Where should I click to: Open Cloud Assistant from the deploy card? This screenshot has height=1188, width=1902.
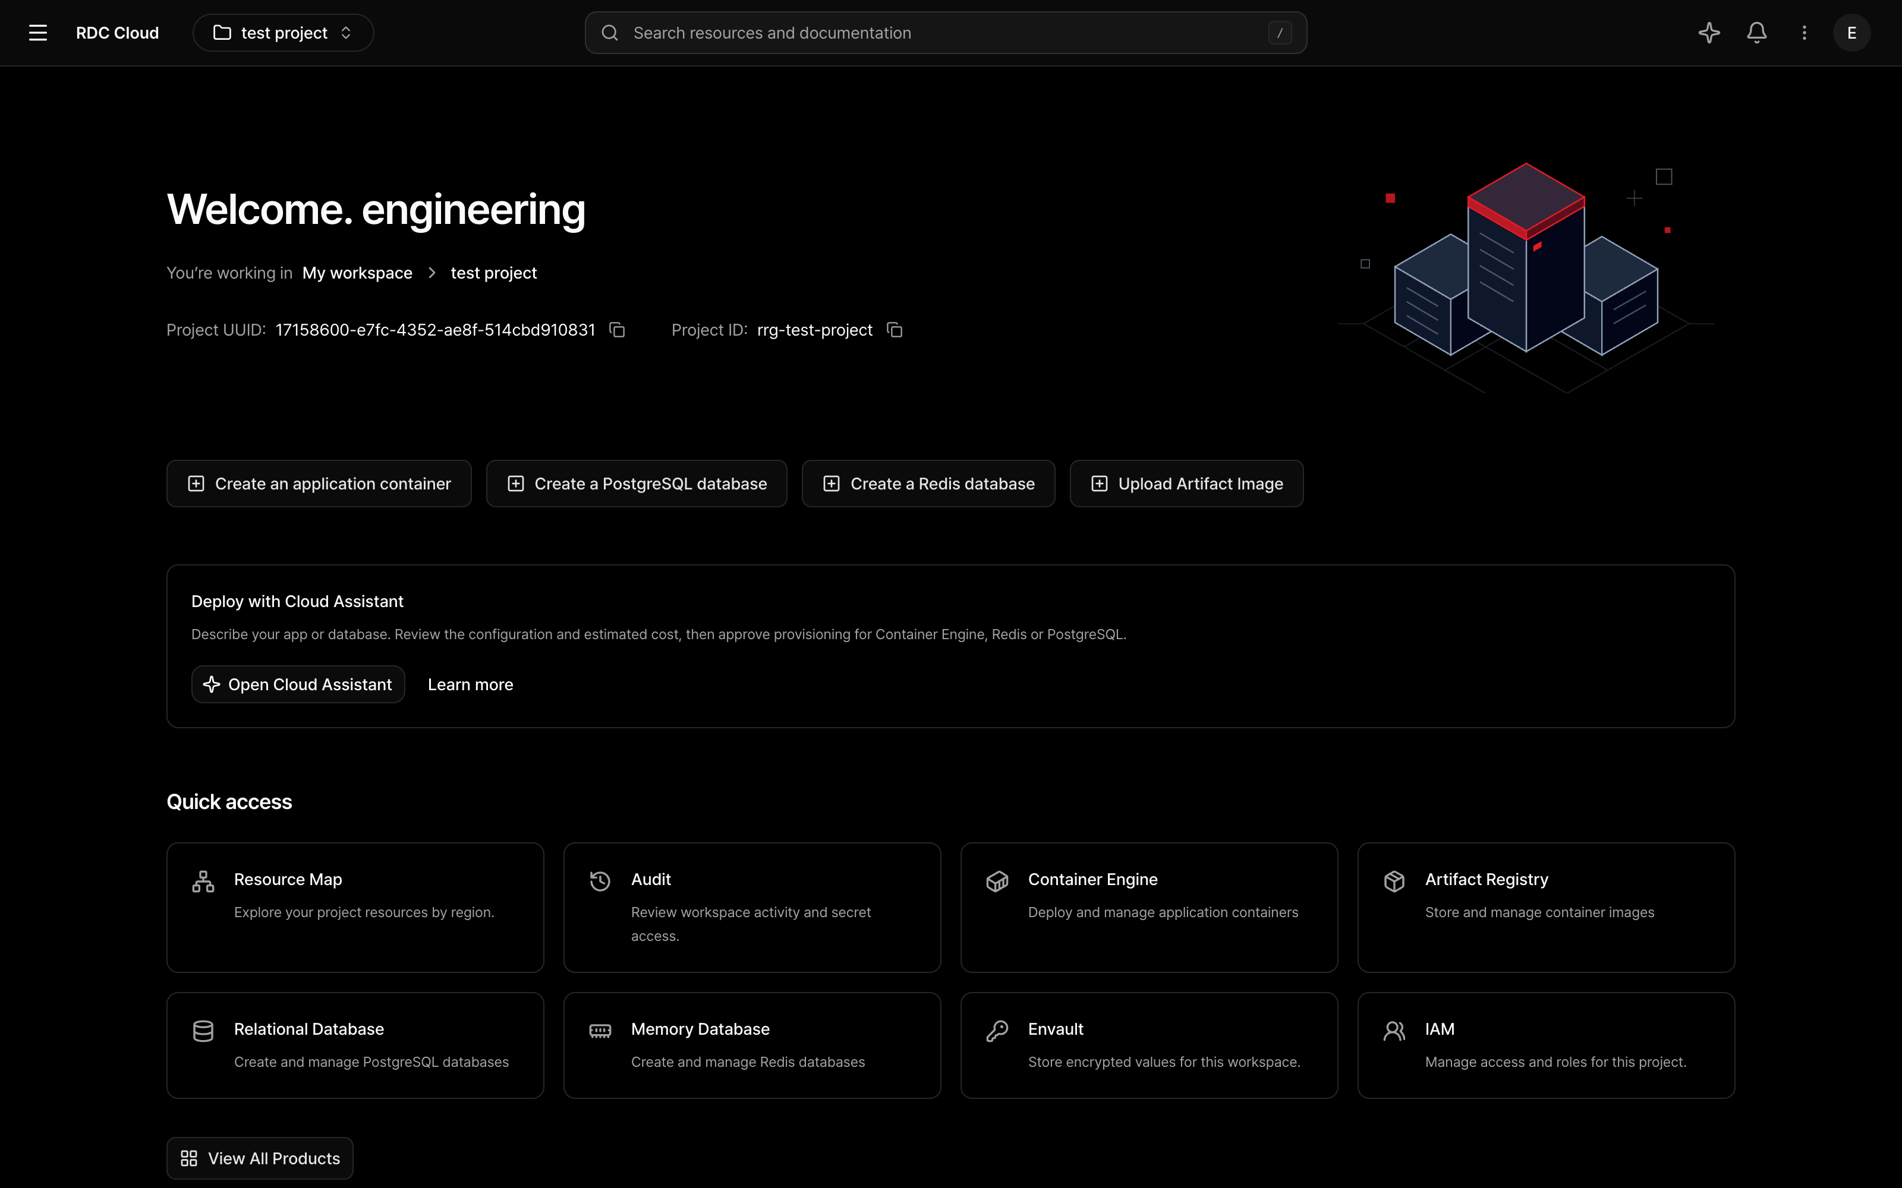pyautogui.click(x=298, y=684)
